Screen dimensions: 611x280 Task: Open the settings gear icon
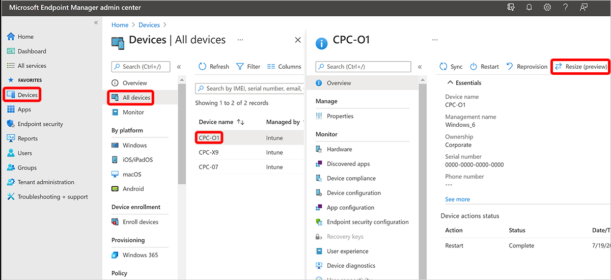point(547,8)
